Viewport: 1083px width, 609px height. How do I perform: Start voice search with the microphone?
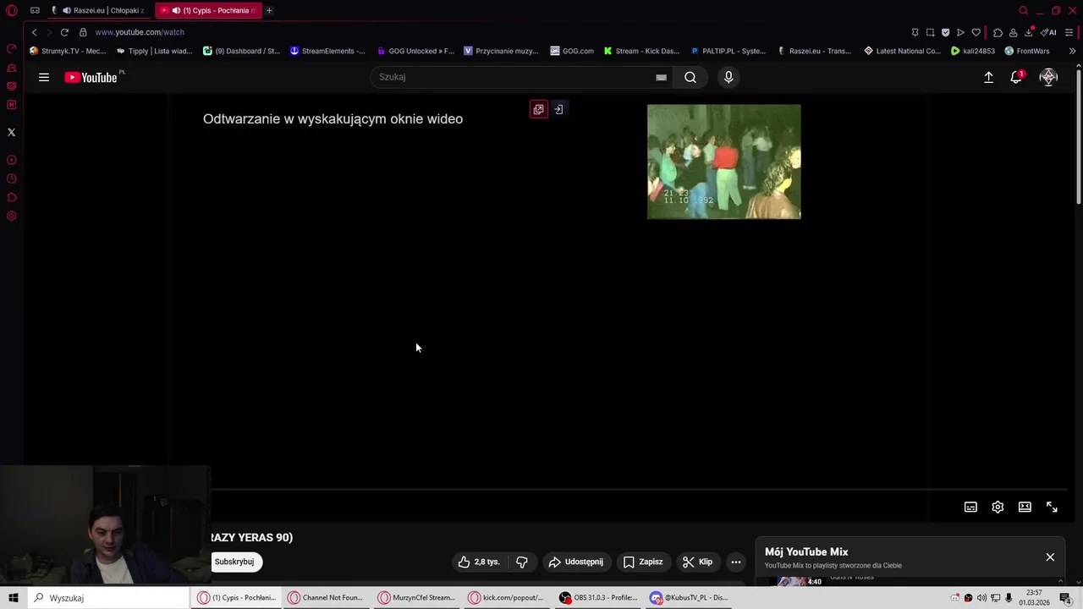coord(728,77)
